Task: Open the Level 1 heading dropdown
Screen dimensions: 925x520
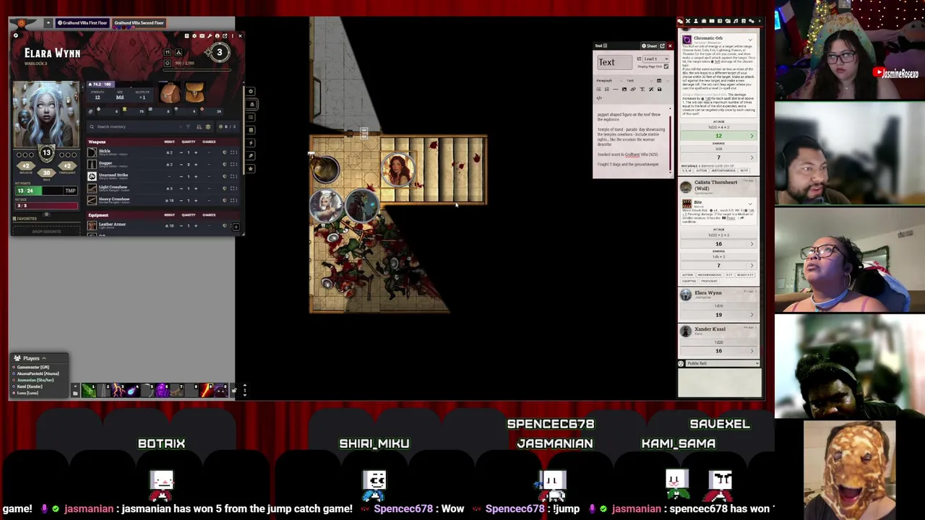Action: coord(656,58)
